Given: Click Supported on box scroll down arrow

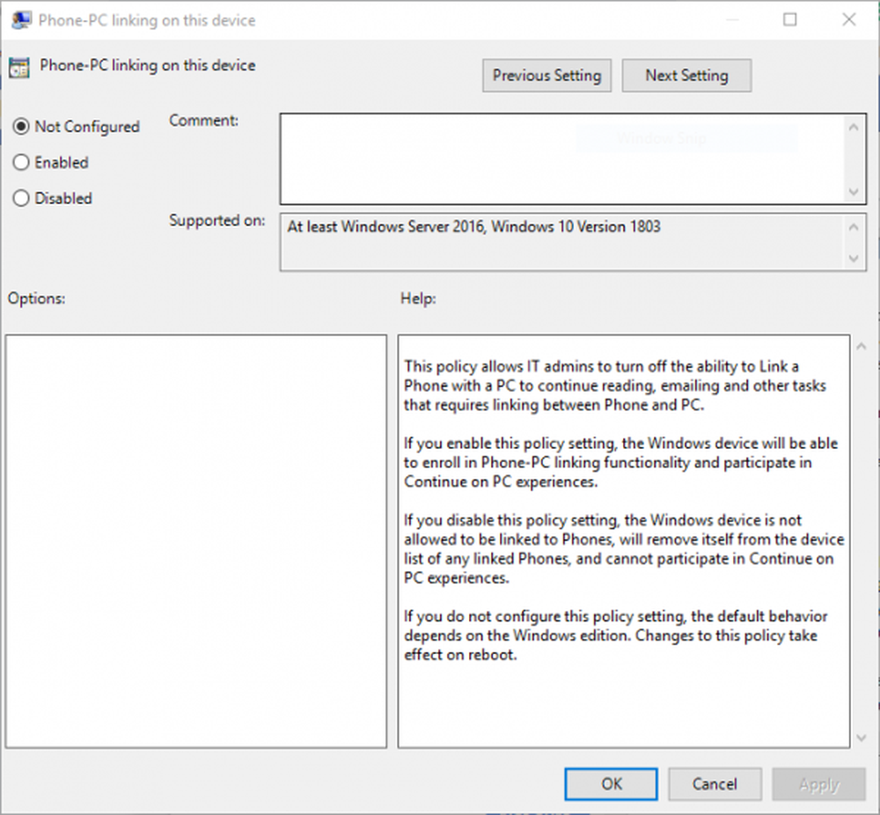Looking at the screenshot, I should tap(853, 258).
